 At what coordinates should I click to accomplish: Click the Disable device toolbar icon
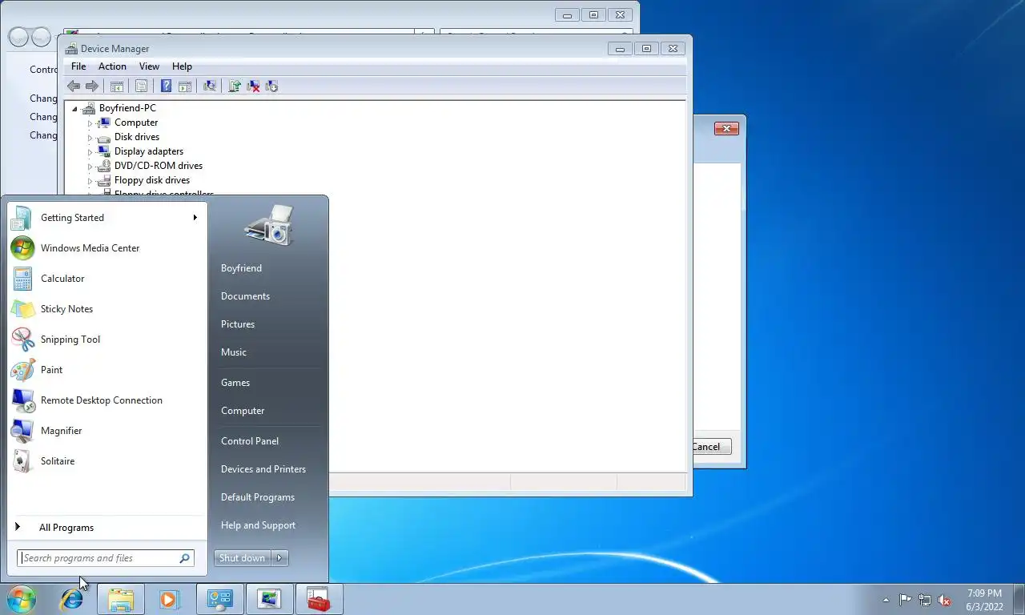pos(271,86)
